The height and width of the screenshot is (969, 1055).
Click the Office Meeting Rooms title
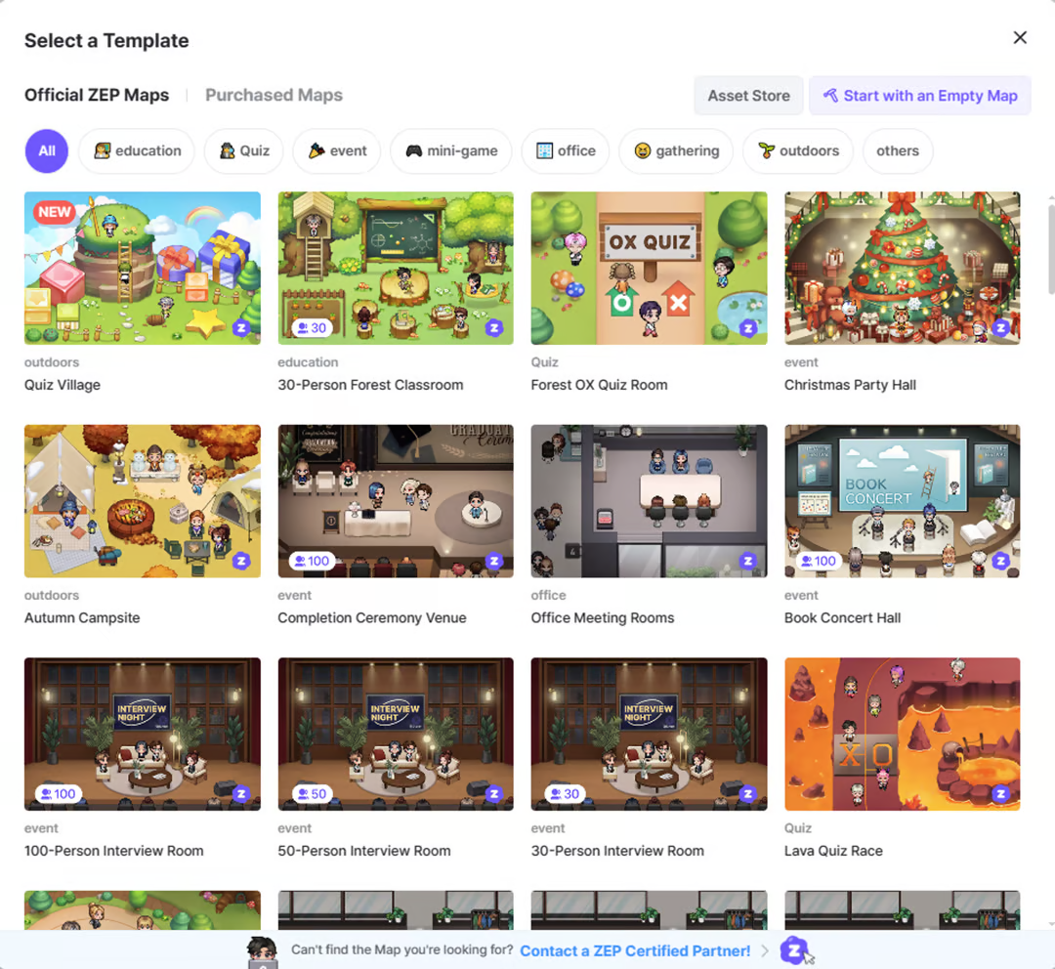[602, 617]
